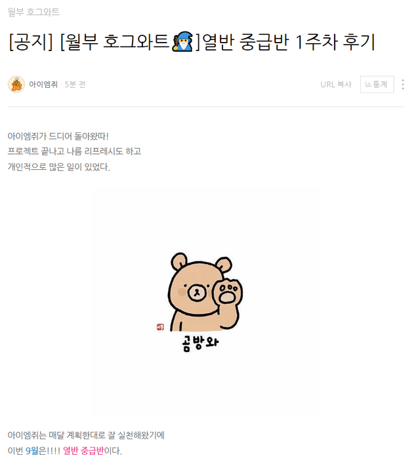This screenshot has height=460, width=420.
Task: Click the author's profile avatar
Action: coord(16,85)
